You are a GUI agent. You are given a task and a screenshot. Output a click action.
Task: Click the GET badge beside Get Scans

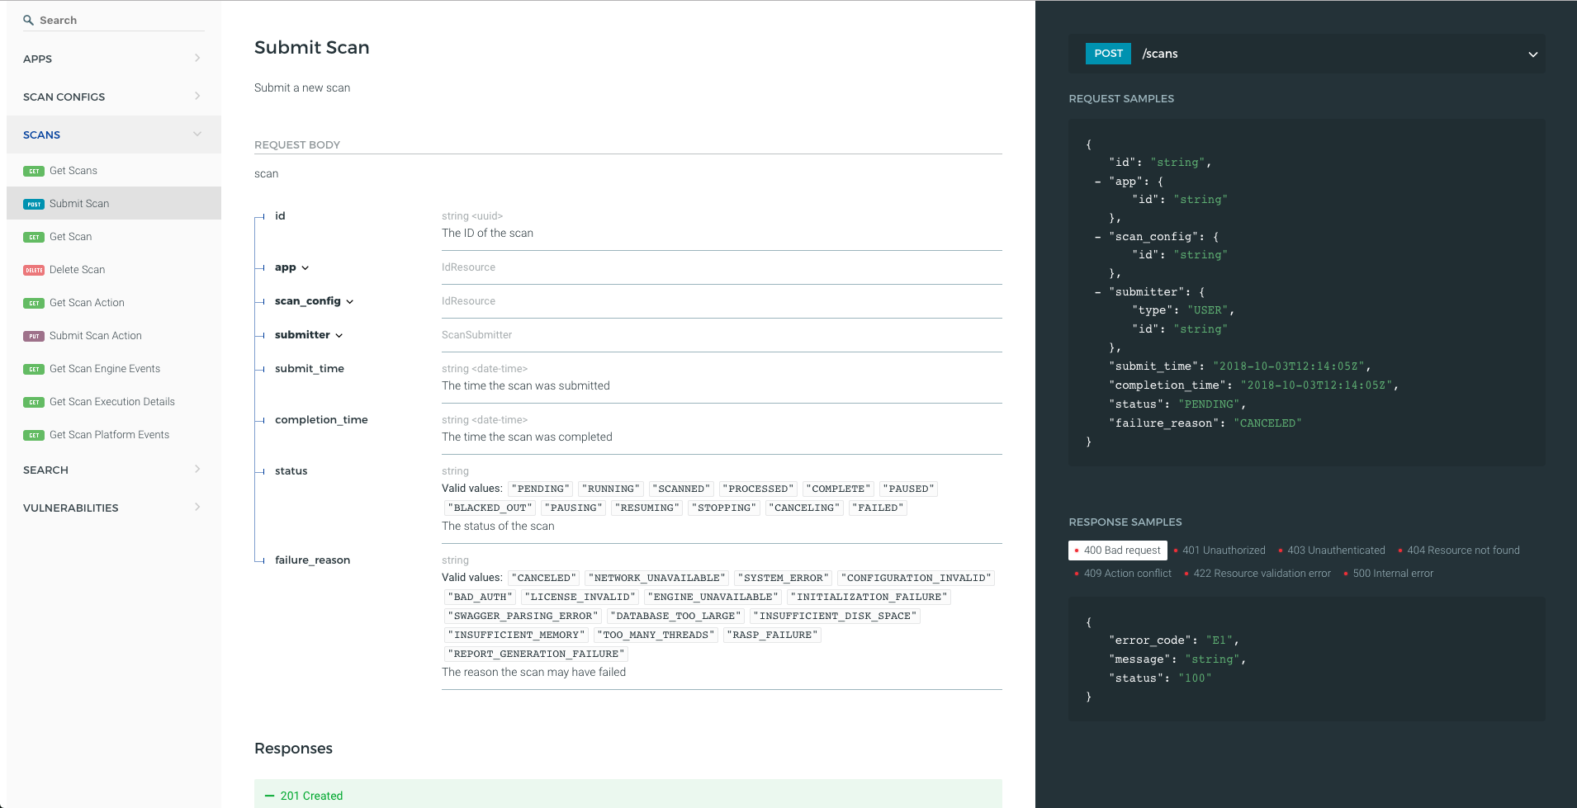coord(34,171)
